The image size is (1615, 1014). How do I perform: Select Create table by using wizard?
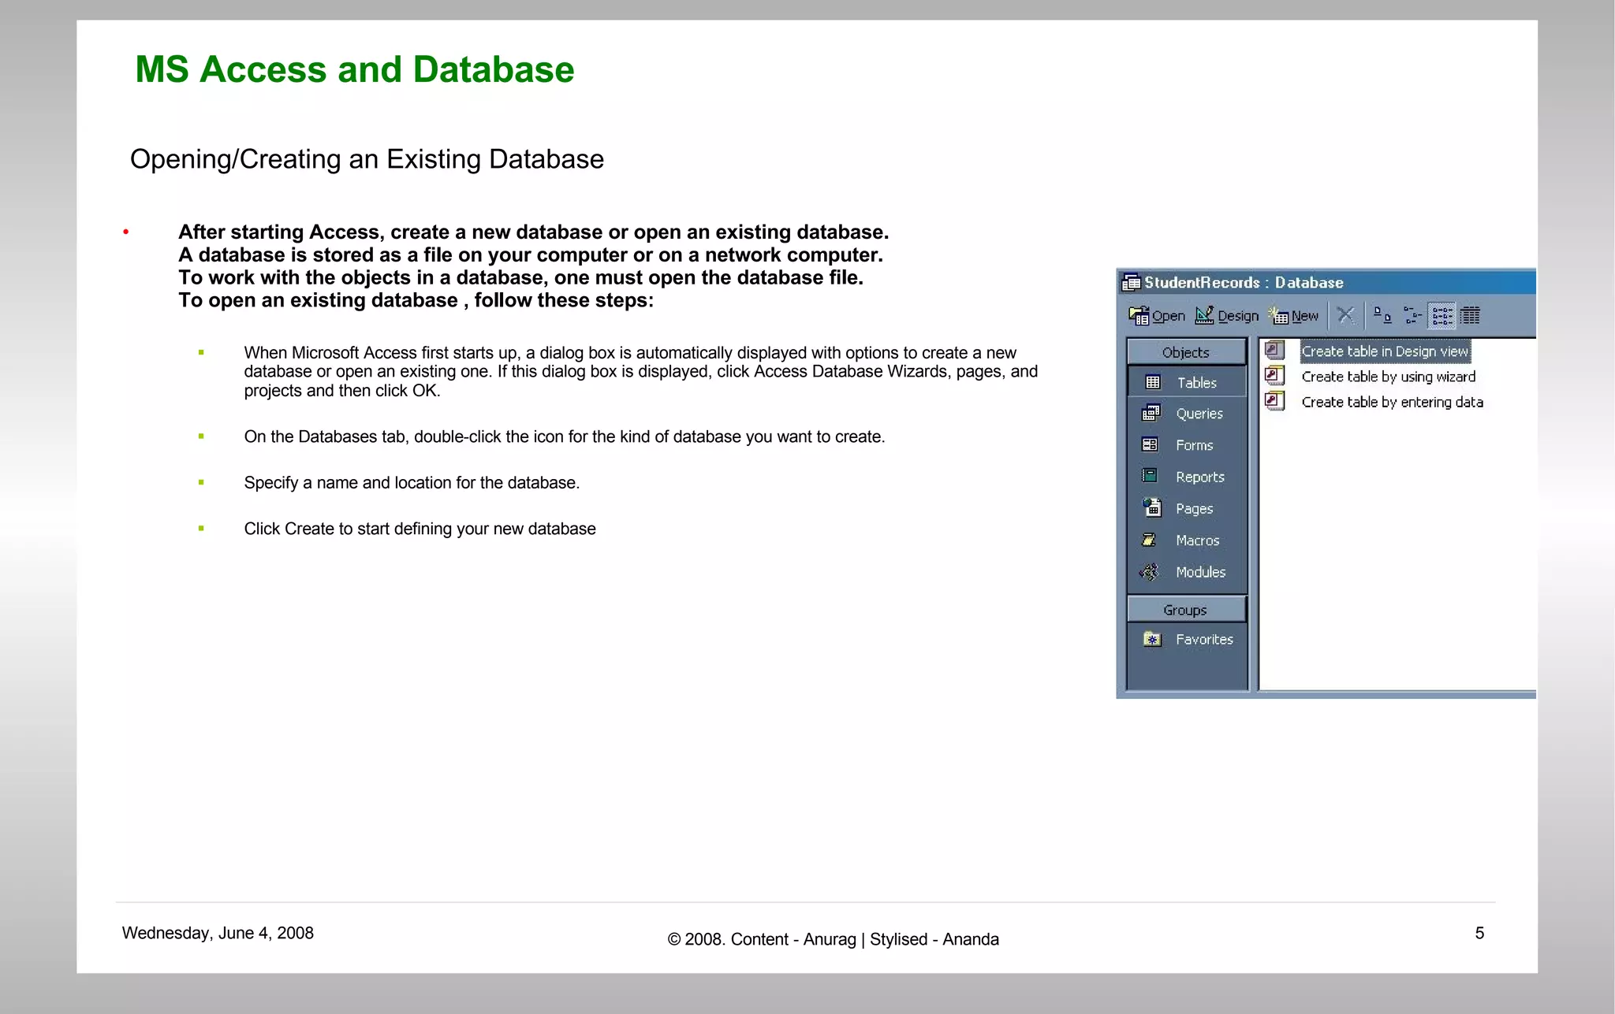tap(1388, 377)
